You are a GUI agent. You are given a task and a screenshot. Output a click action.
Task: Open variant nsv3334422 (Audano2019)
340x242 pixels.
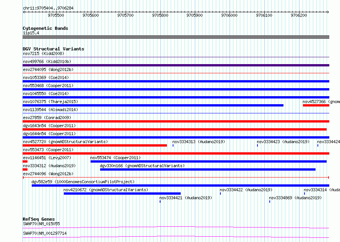[x=246, y=190]
